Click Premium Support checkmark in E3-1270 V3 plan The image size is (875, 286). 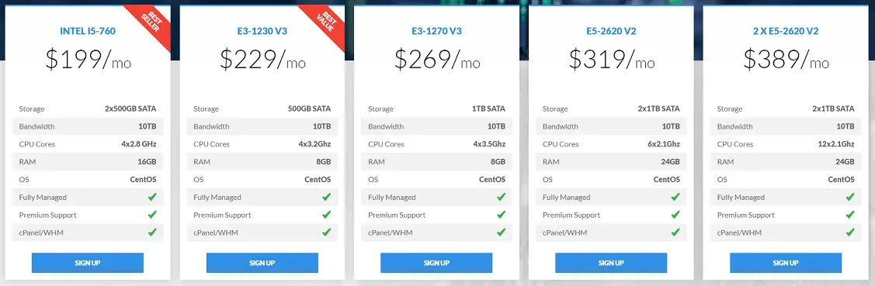501,215
